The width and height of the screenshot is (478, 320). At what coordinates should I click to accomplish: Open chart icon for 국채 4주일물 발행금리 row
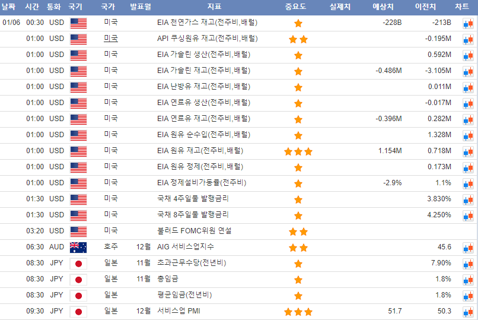pos(467,199)
